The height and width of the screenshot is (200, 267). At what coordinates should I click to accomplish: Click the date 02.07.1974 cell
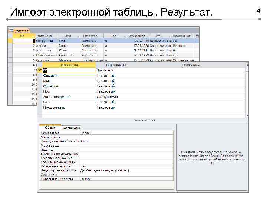tap(141, 41)
